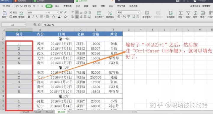Toggle center horizontal alignment

click(x=77, y=17)
